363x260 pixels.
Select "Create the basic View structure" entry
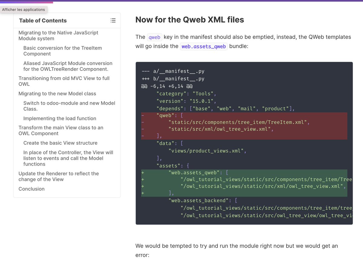pos(60,143)
